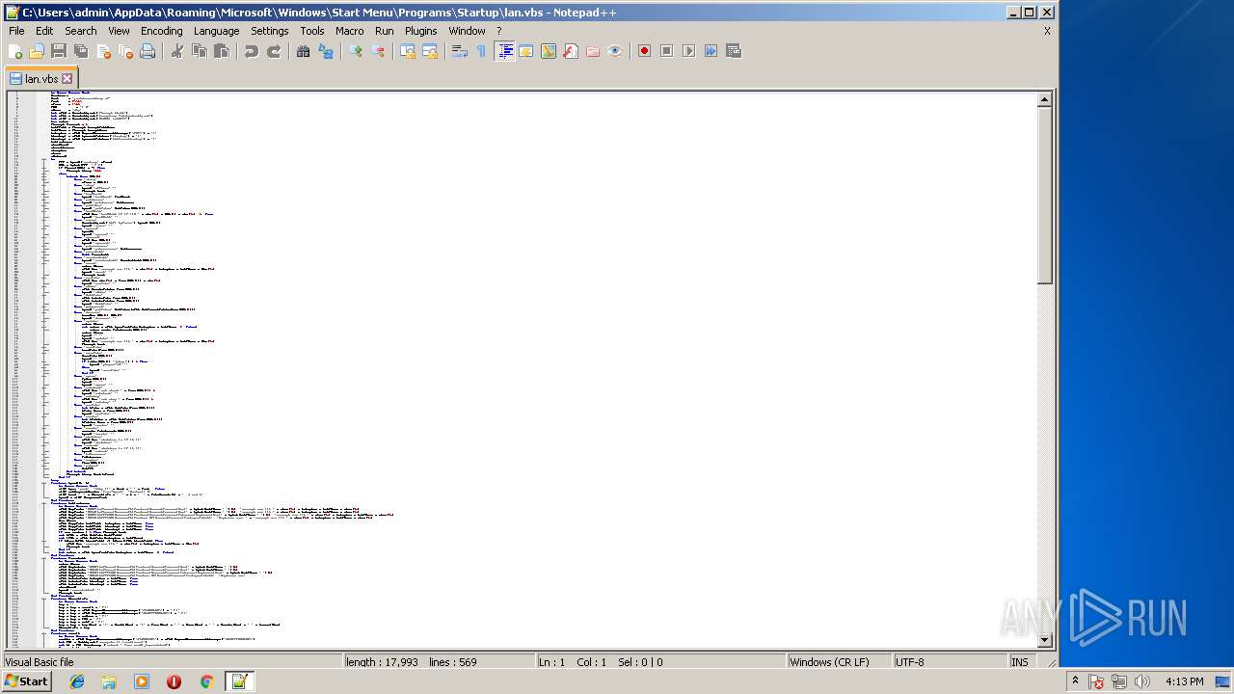1234x694 pixels.
Task: Click the vertical scrollbar thumb
Action: (1044, 196)
